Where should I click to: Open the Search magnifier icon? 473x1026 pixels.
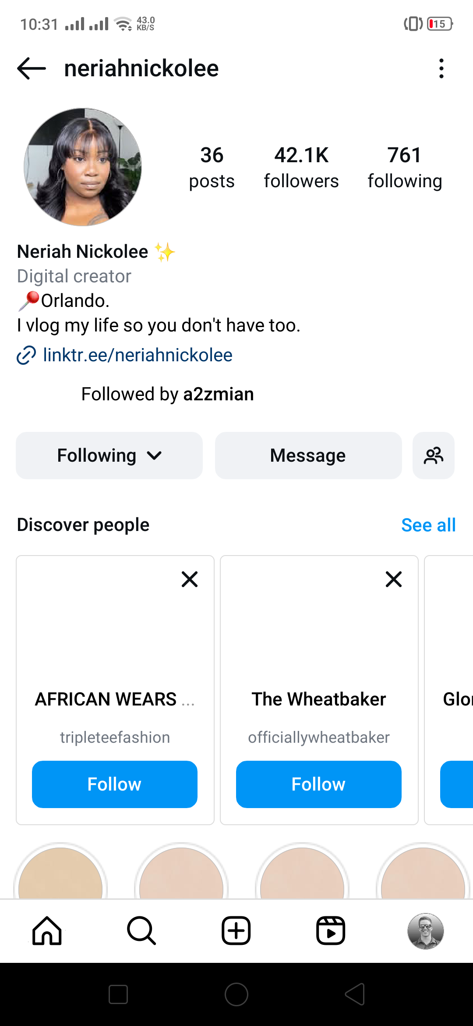[x=141, y=930]
